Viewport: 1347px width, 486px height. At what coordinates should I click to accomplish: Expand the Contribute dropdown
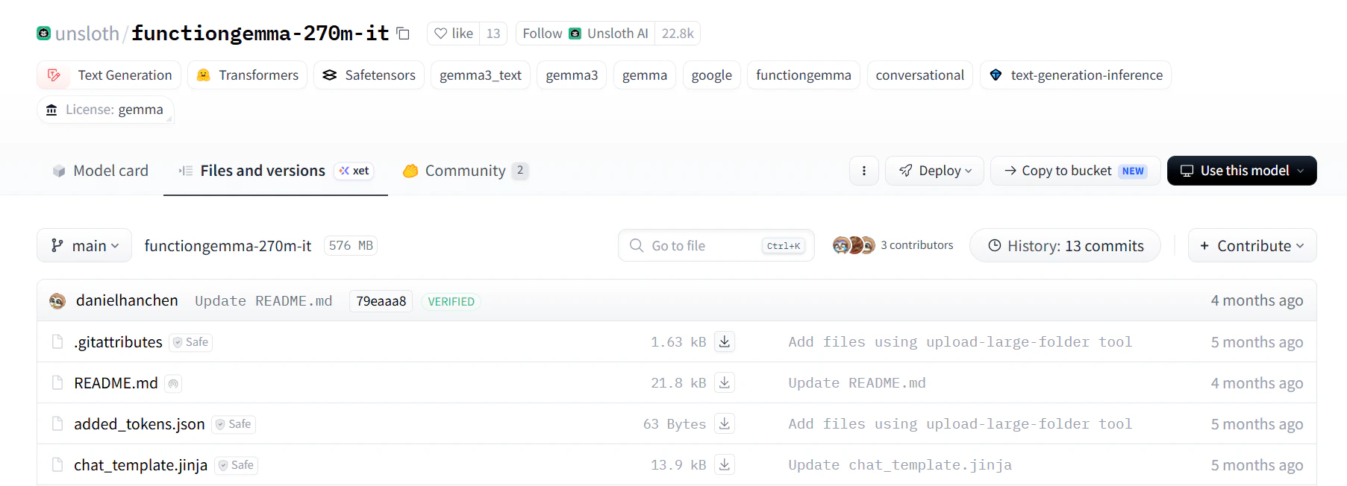1252,245
